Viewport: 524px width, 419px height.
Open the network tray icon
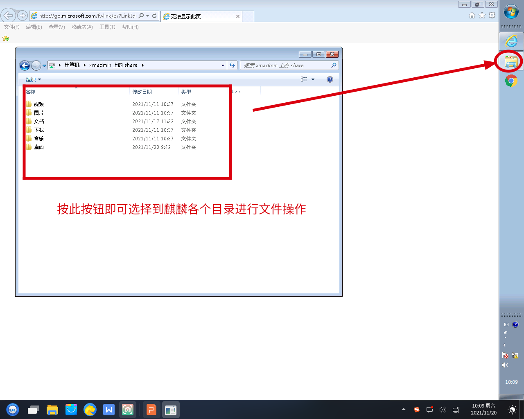point(456,410)
